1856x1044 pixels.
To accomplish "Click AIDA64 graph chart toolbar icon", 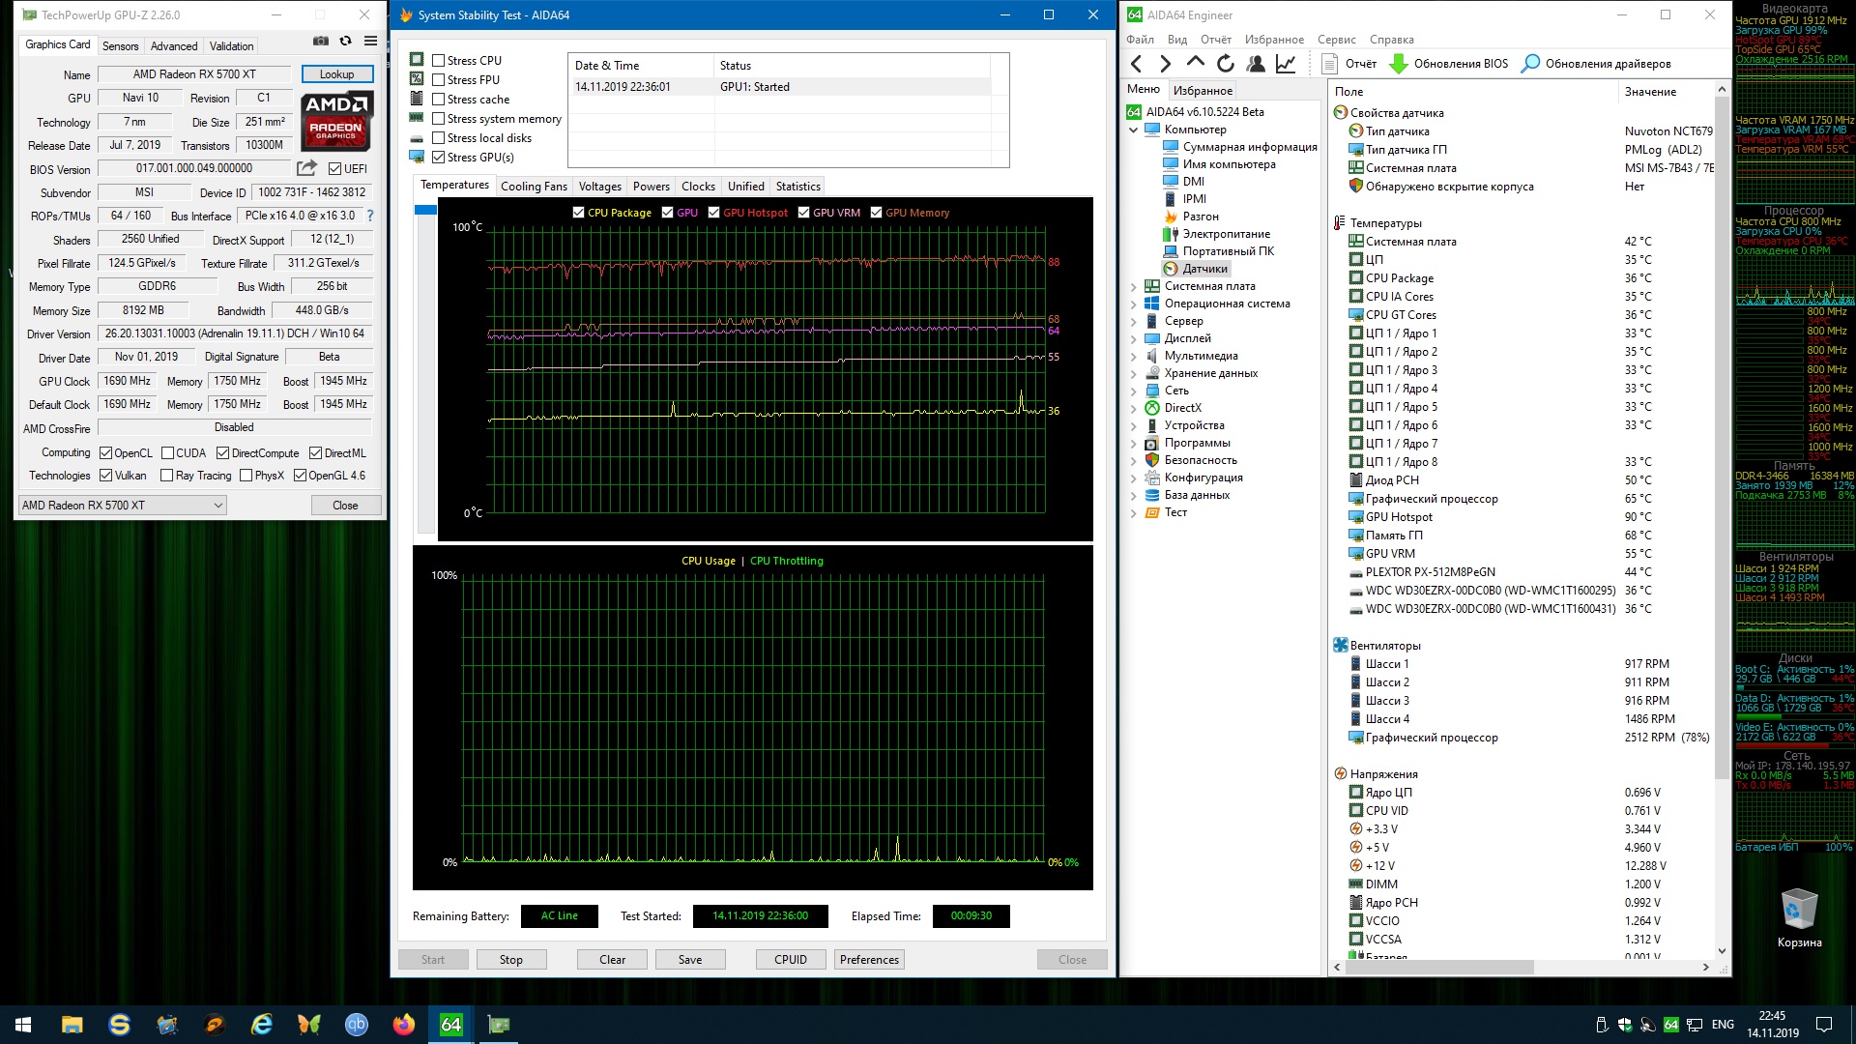I will (x=1286, y=64).
